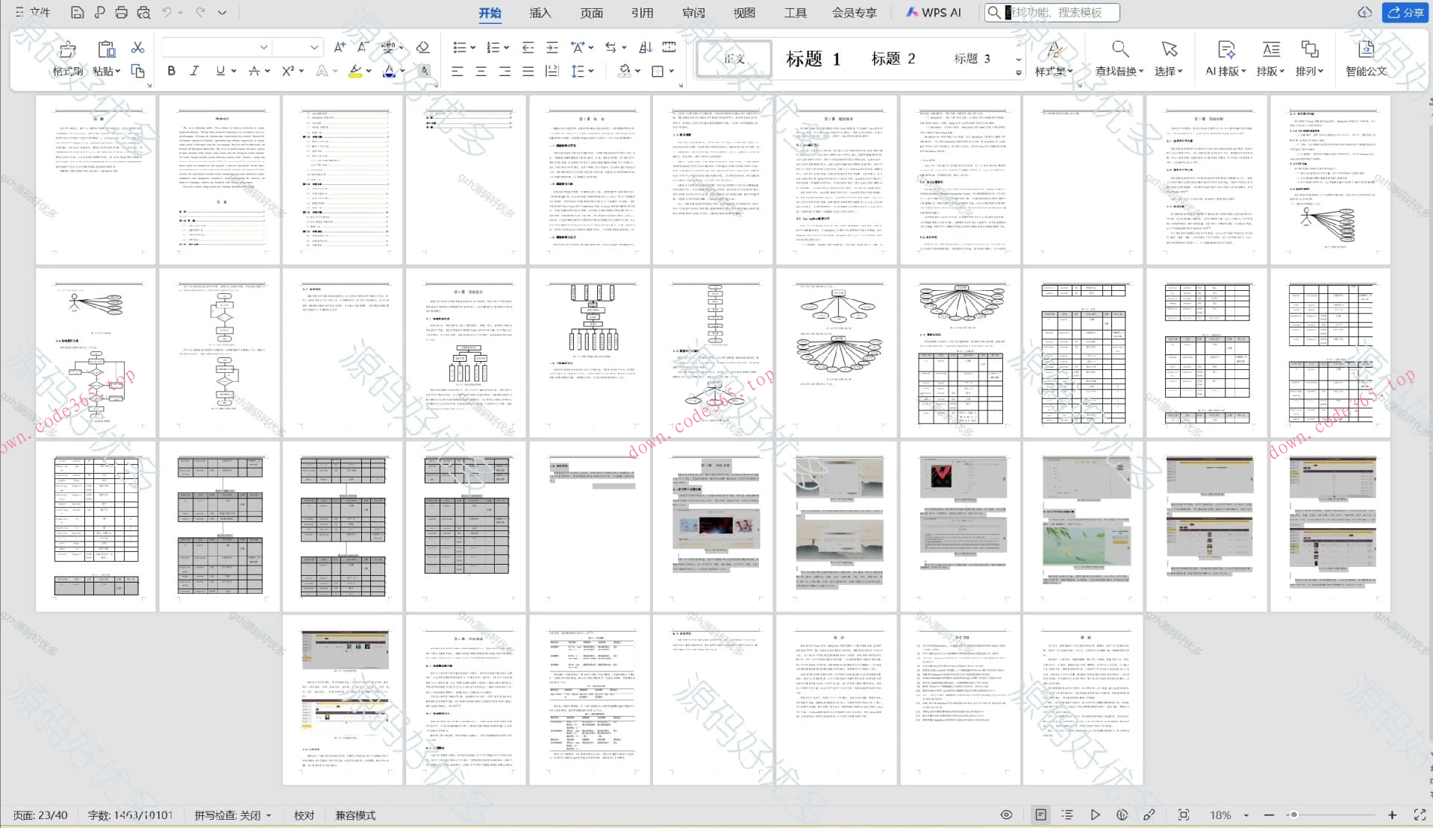Open the font name dropdown

point(263,48)
